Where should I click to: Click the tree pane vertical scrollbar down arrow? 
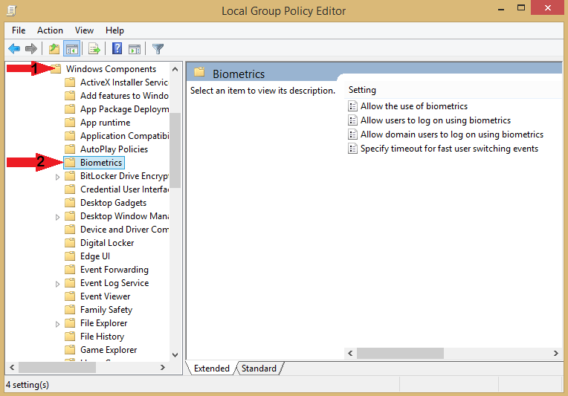(x=175, y=355)
